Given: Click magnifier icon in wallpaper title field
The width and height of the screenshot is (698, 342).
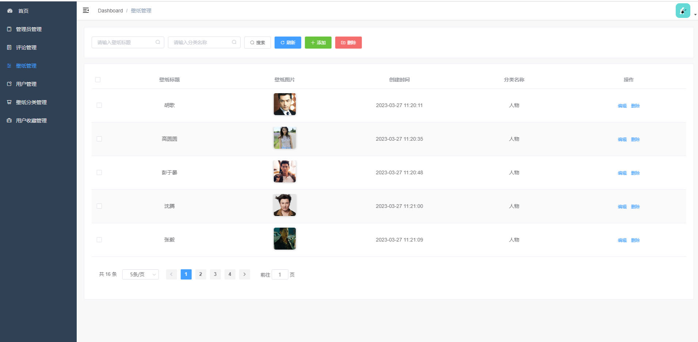Looking at the screenshot, I should (x=158, y=42).
